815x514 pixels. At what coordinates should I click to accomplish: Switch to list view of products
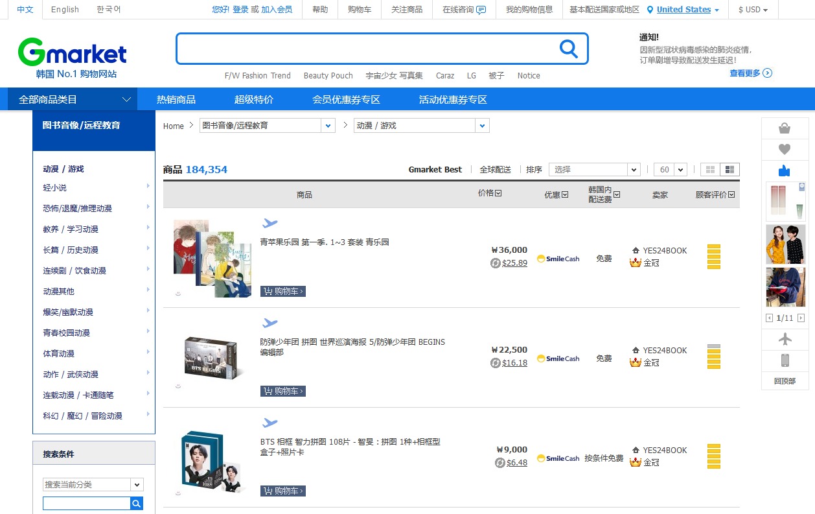tap(729, 170)
